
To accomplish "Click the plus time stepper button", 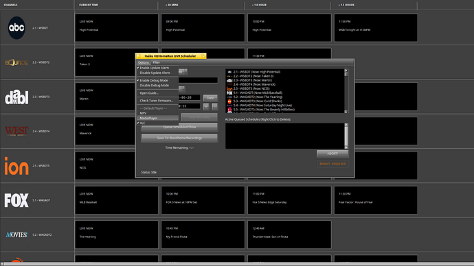I will (206, 106).
